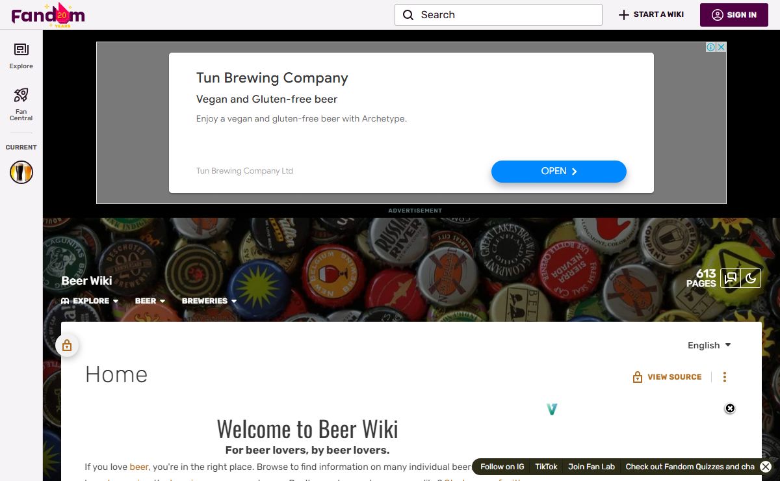Click Check out Fandom Quizzes link
The image size is (780, 481).
tap(690, 467)
